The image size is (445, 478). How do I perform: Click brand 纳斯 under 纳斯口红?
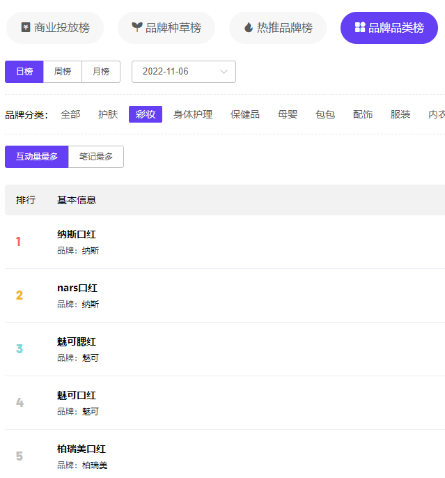point(91,251)
